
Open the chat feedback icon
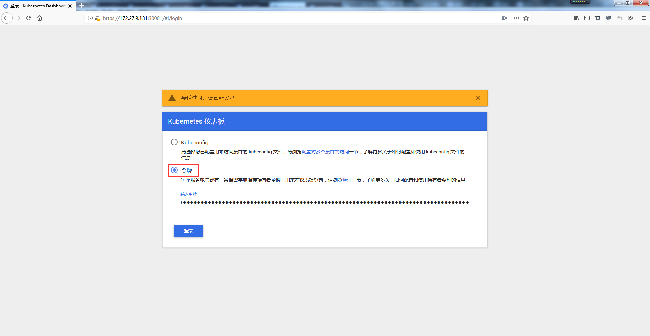pos(609,18)
